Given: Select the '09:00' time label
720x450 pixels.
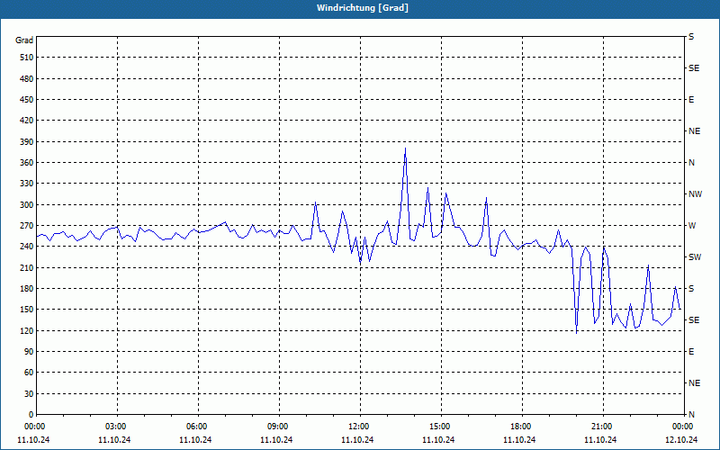Looking at the screenshot, I should (279, 427).
